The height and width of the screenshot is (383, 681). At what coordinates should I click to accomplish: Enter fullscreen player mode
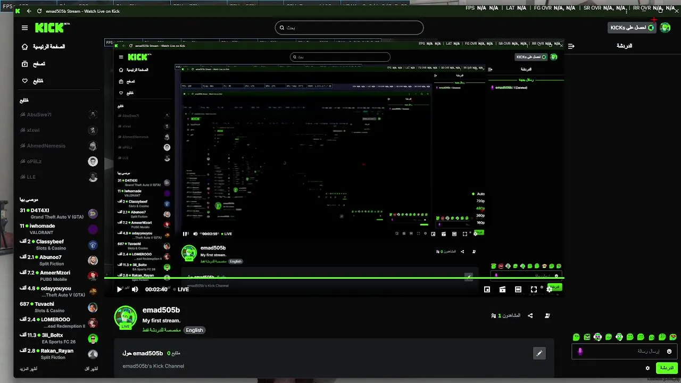[x=534, y=289]
